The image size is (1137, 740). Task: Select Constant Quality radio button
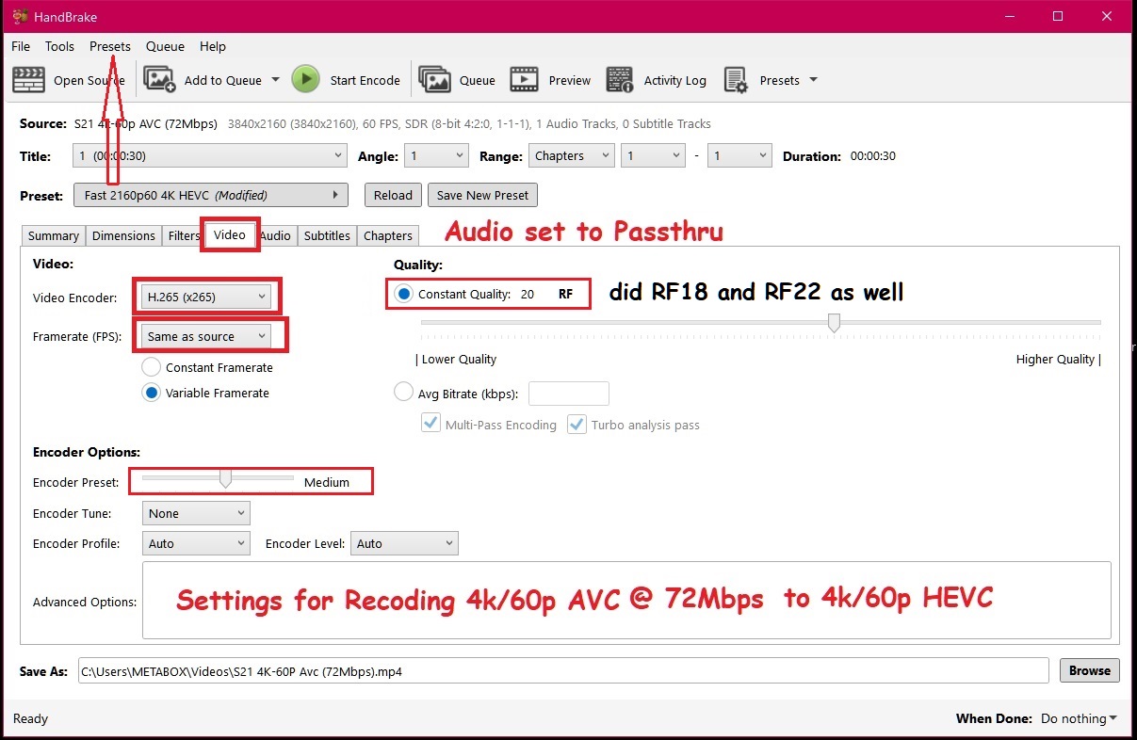tap(404, 294)
